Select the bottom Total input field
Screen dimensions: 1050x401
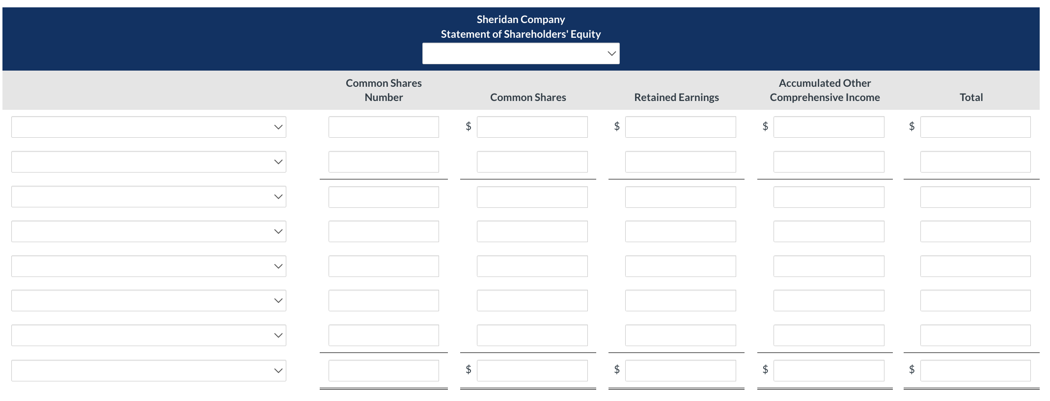click(975, 370)
